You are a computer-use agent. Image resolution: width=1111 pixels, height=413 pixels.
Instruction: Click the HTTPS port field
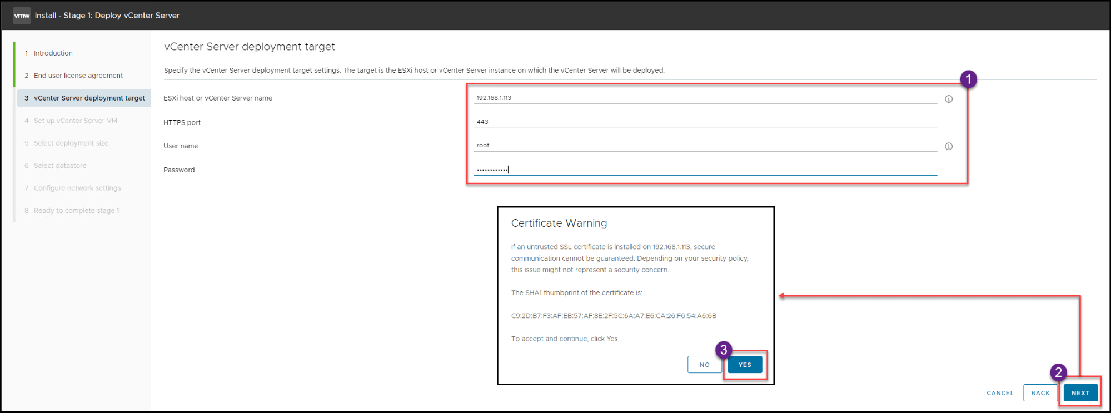pos(705,122)
